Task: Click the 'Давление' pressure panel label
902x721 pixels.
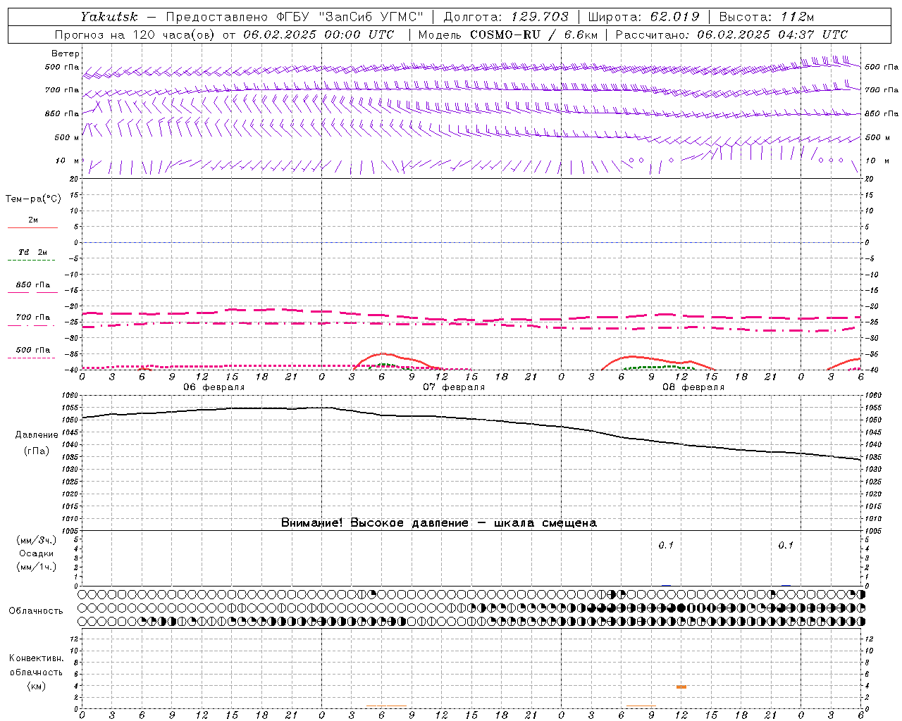Action: click(37, 435)
